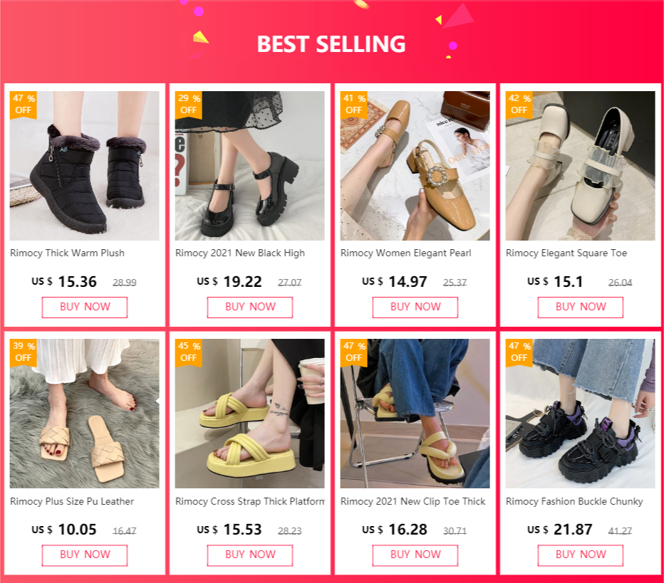
Task: Click the 29% OFF badge on black heels
Action: [189, 105]
